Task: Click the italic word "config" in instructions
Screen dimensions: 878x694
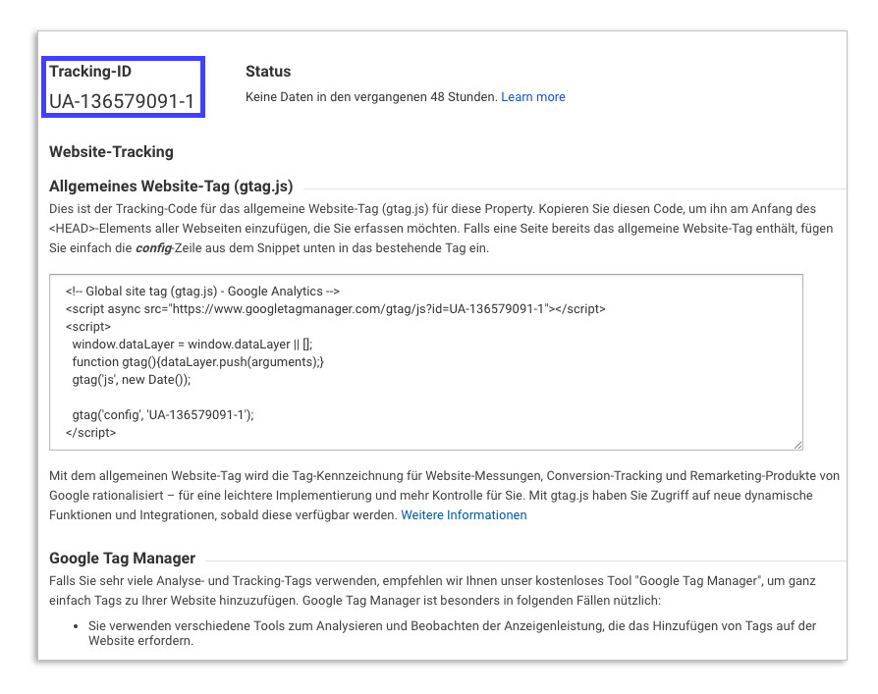Action: tap(150, 250)
